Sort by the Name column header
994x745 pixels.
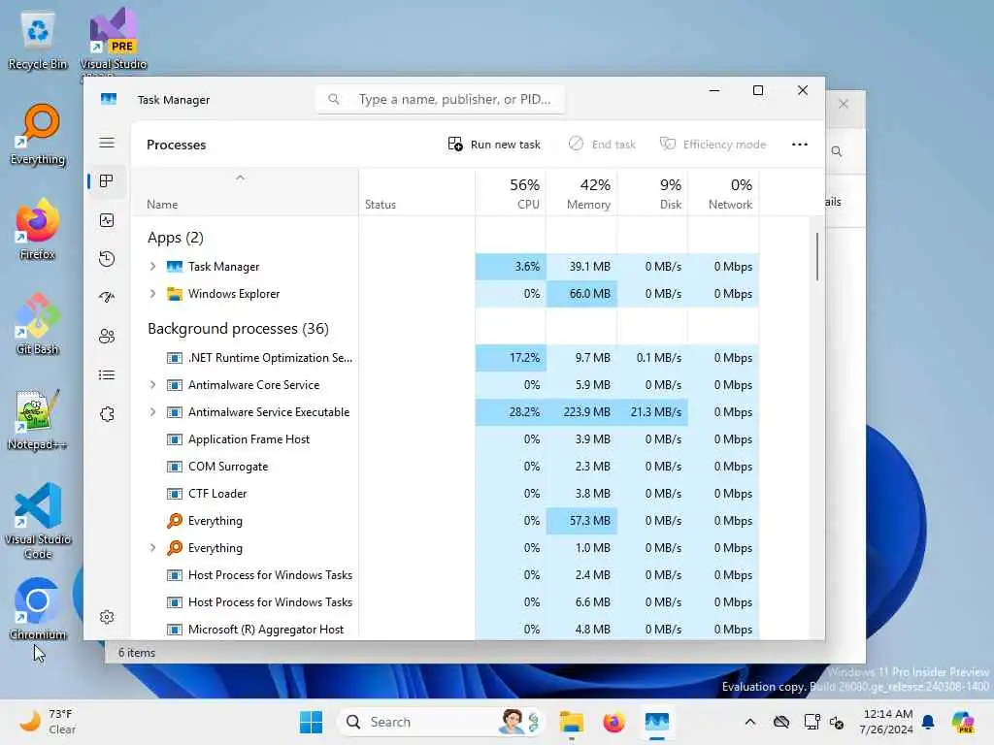coord(246,193)
